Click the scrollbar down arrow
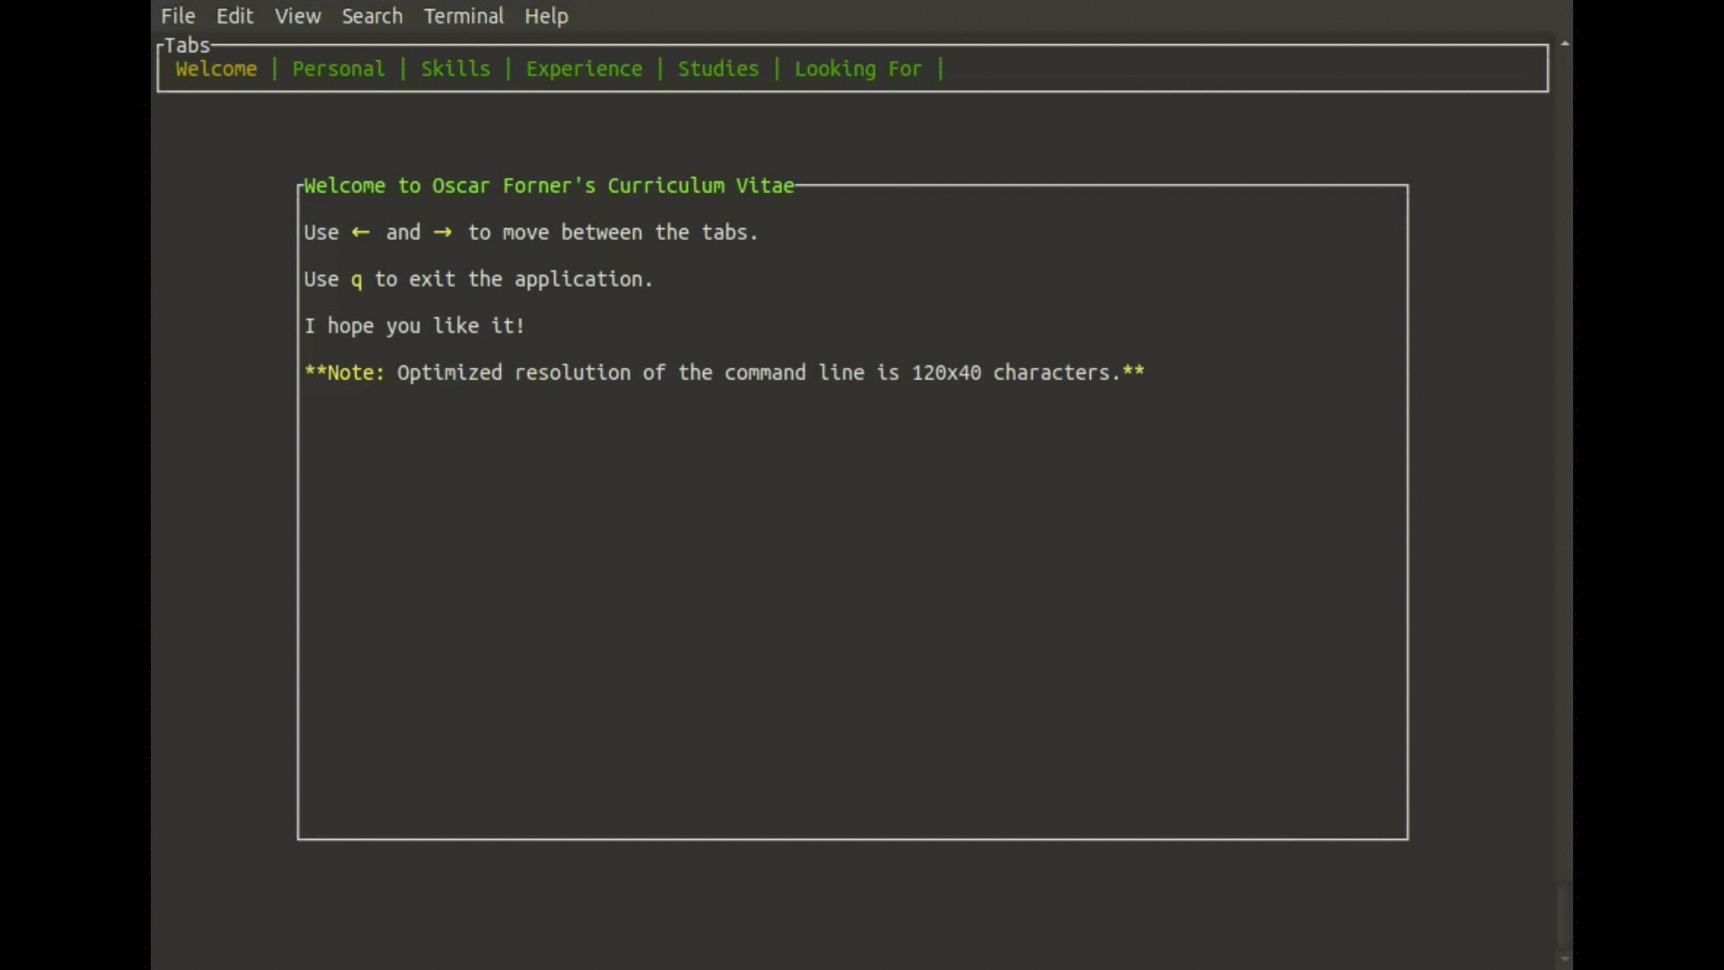 (x=1564, y=959)
